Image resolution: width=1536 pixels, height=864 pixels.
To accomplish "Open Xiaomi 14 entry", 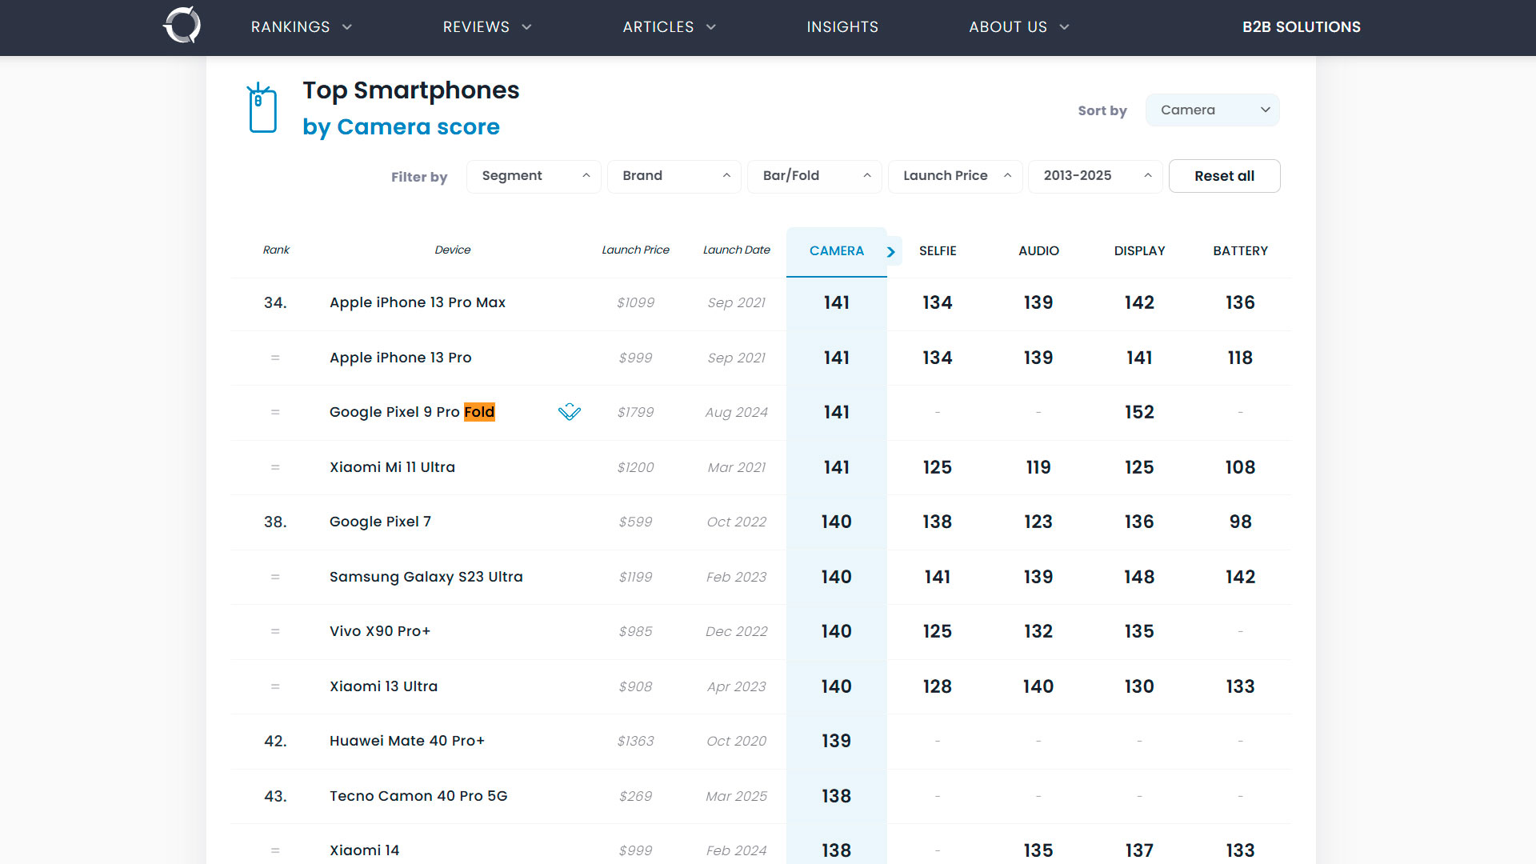I will tap(364, 850).
